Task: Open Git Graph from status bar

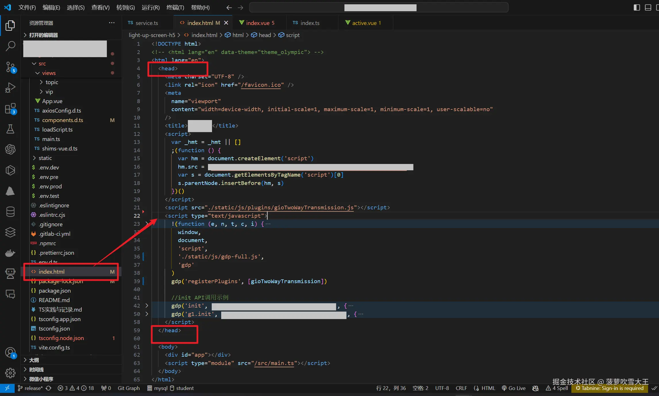Action: [128, 388]
